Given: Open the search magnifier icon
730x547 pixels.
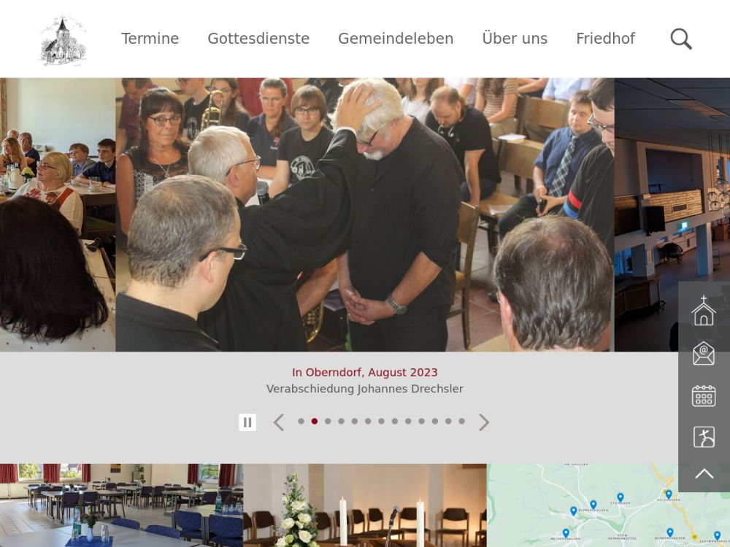Looking at the screenshot, I should 681,39.
